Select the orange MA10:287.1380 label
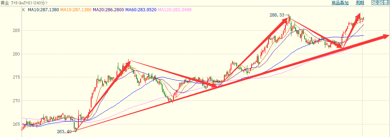390x137 pixels. (76, 10)
